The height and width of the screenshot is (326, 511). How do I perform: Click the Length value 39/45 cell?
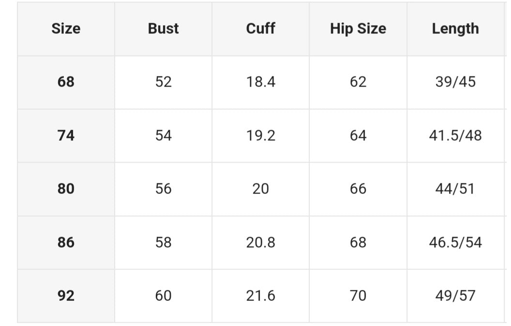coord(455,82)
